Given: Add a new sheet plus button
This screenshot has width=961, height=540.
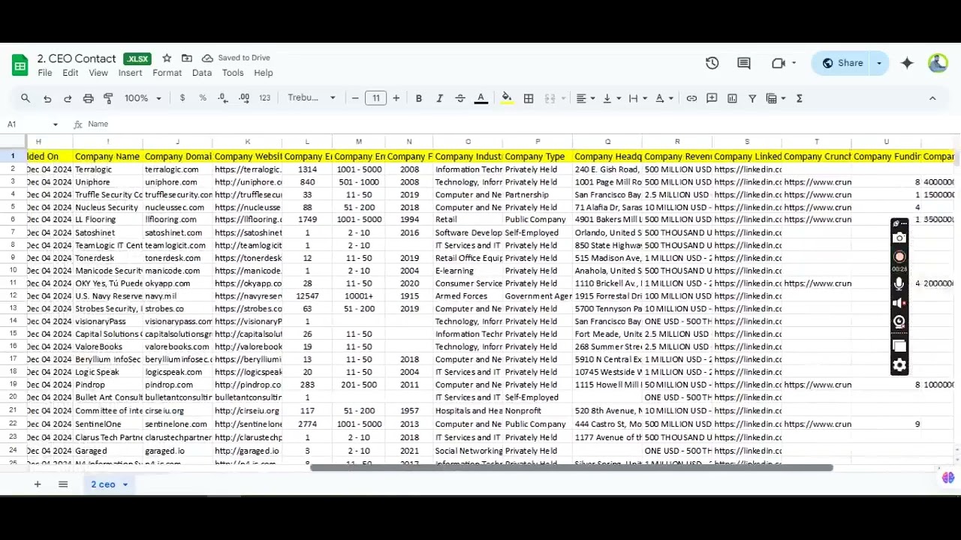Looking at the screenshot, I should pos(37,484).
